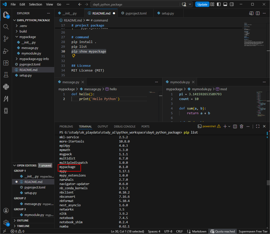
Task: Open the View menu
Action: coord(49,4)
